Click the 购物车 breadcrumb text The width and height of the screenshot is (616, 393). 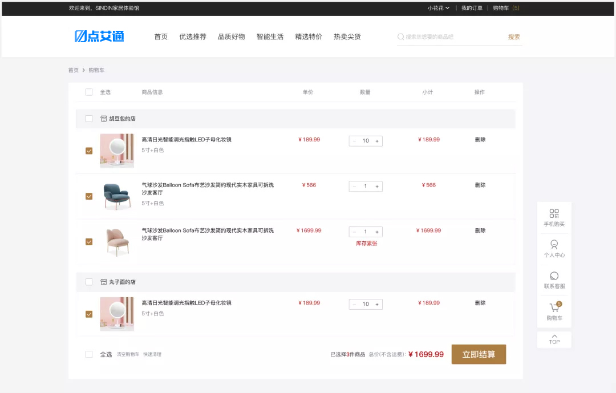click(x=96, y=70)
